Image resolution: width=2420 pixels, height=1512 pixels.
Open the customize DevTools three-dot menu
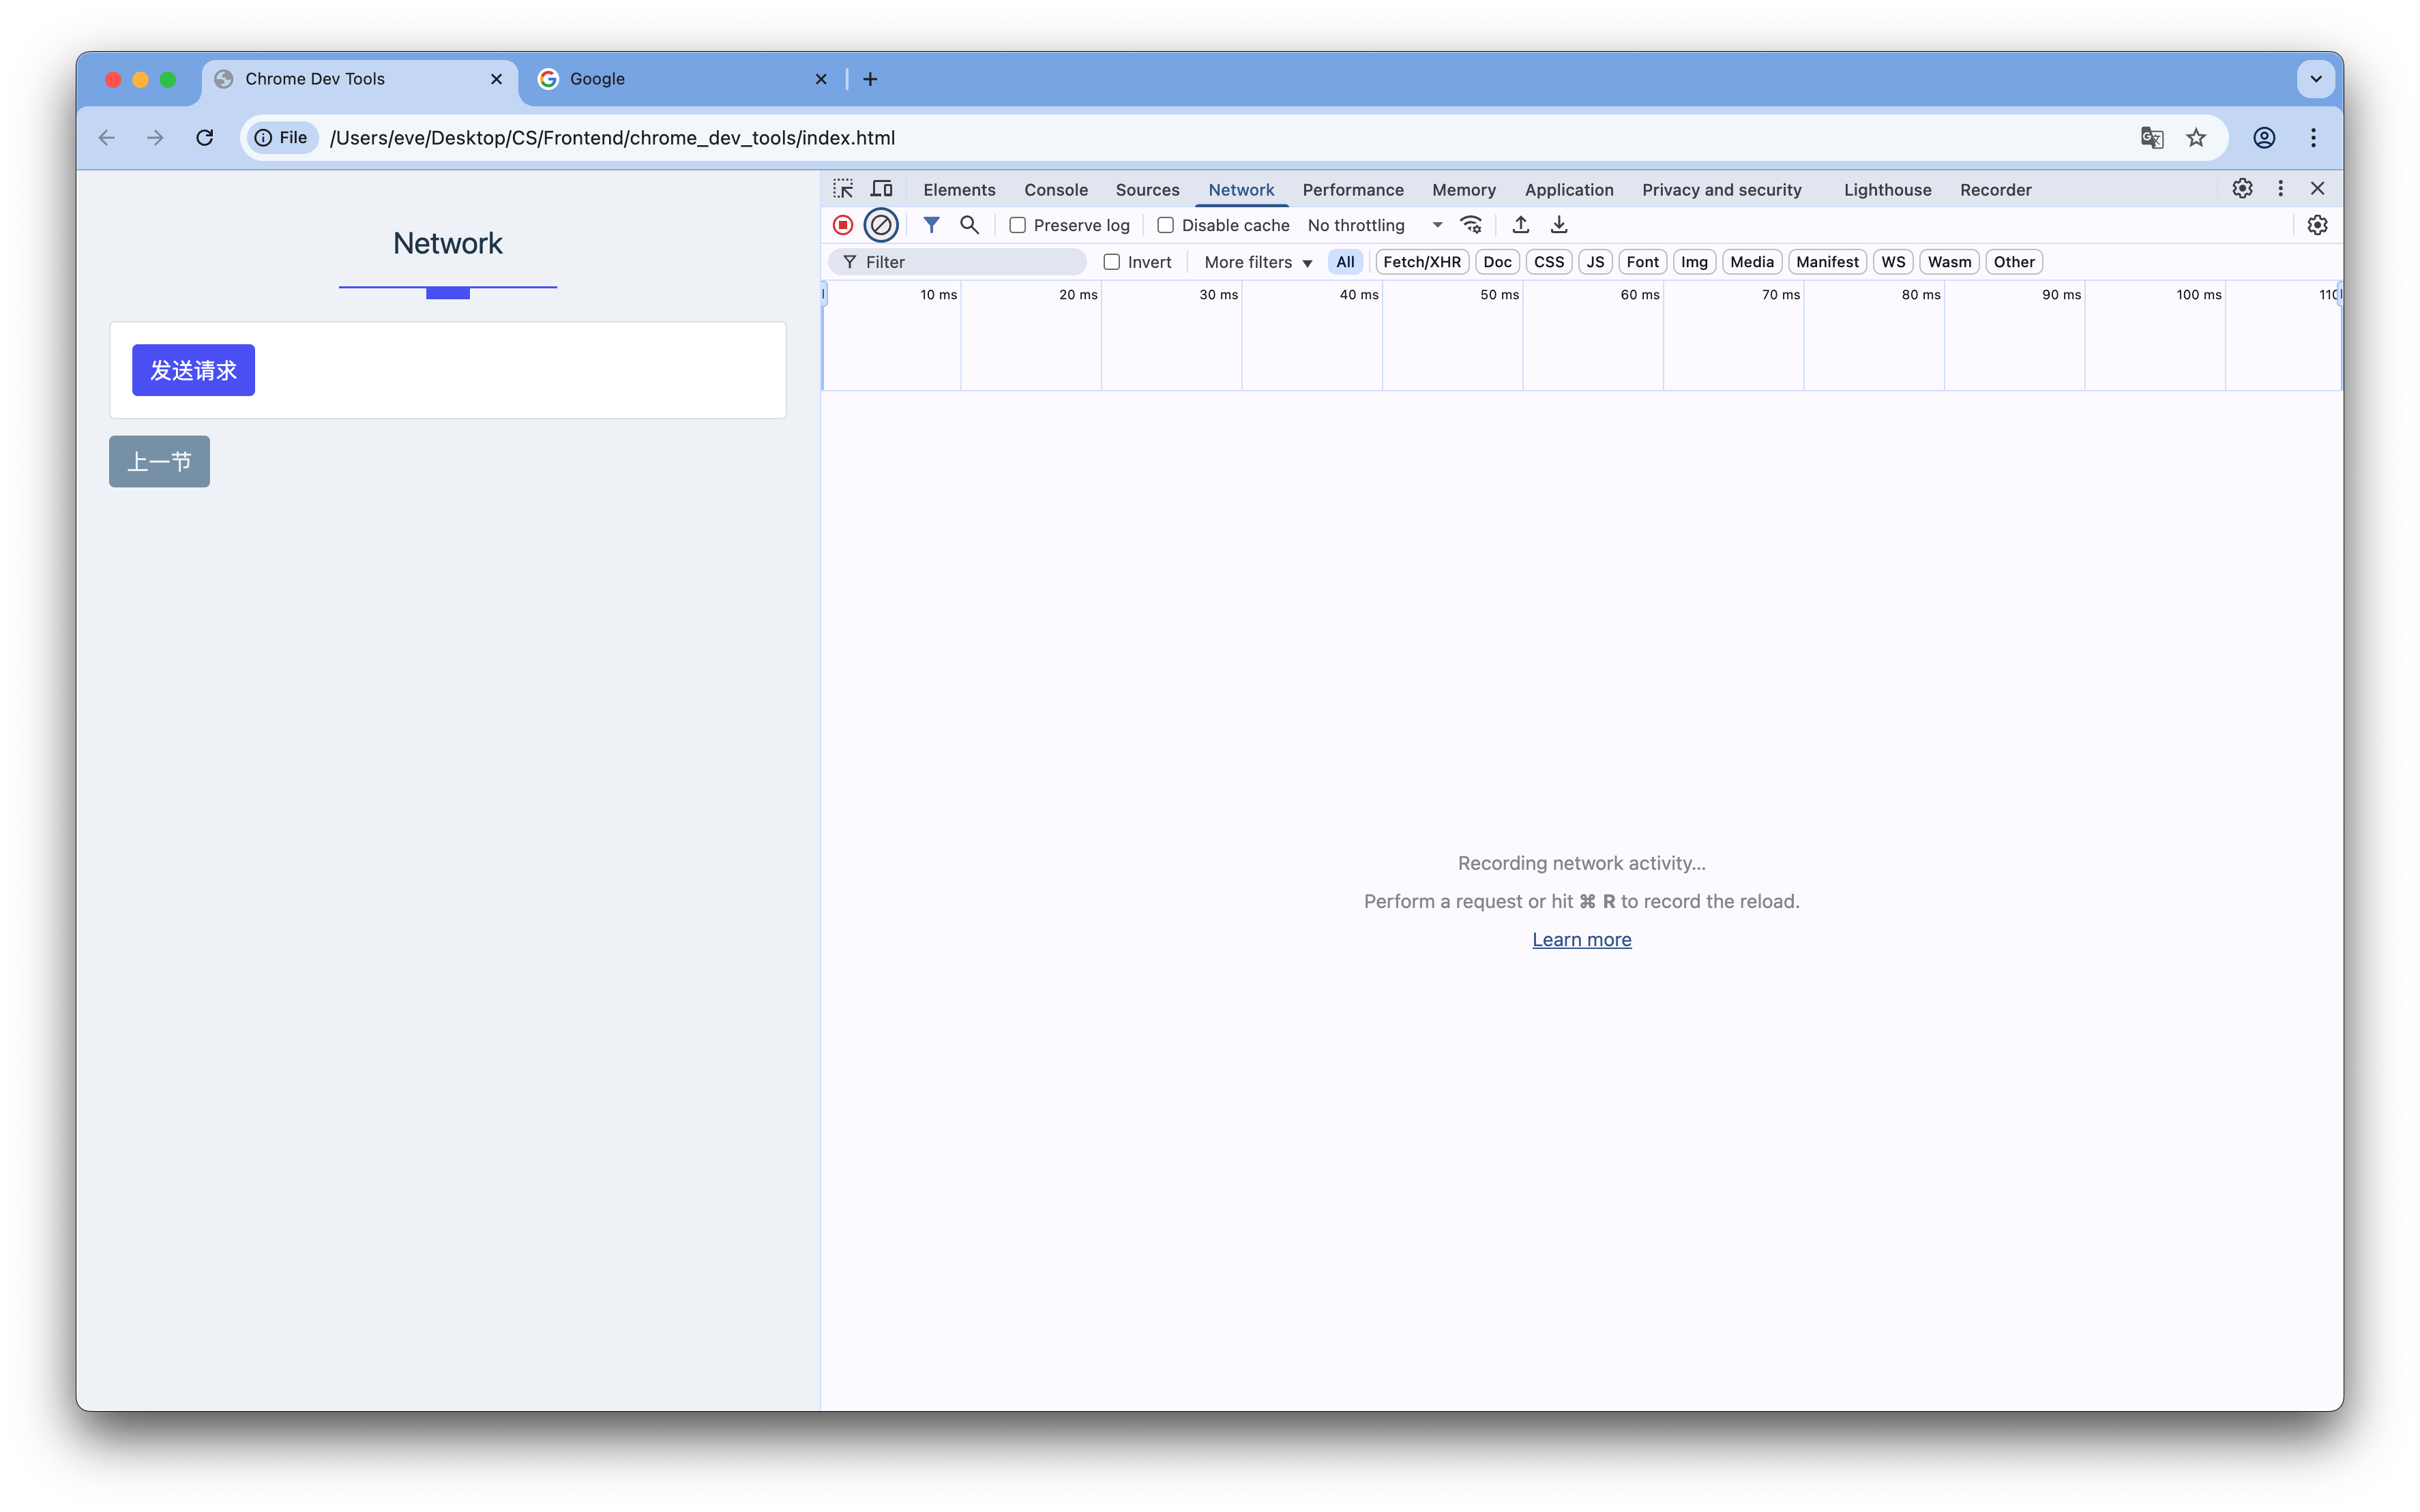(x=2280, y=188)
